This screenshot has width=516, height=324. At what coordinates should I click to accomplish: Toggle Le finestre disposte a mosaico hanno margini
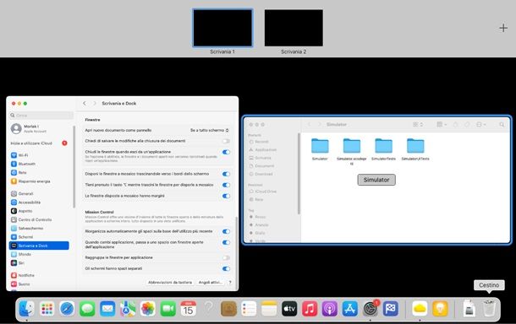226,196
